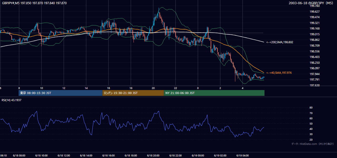Click the 6/18 14:00 time label
337x158 pixels.
click(x=86, y=156)
